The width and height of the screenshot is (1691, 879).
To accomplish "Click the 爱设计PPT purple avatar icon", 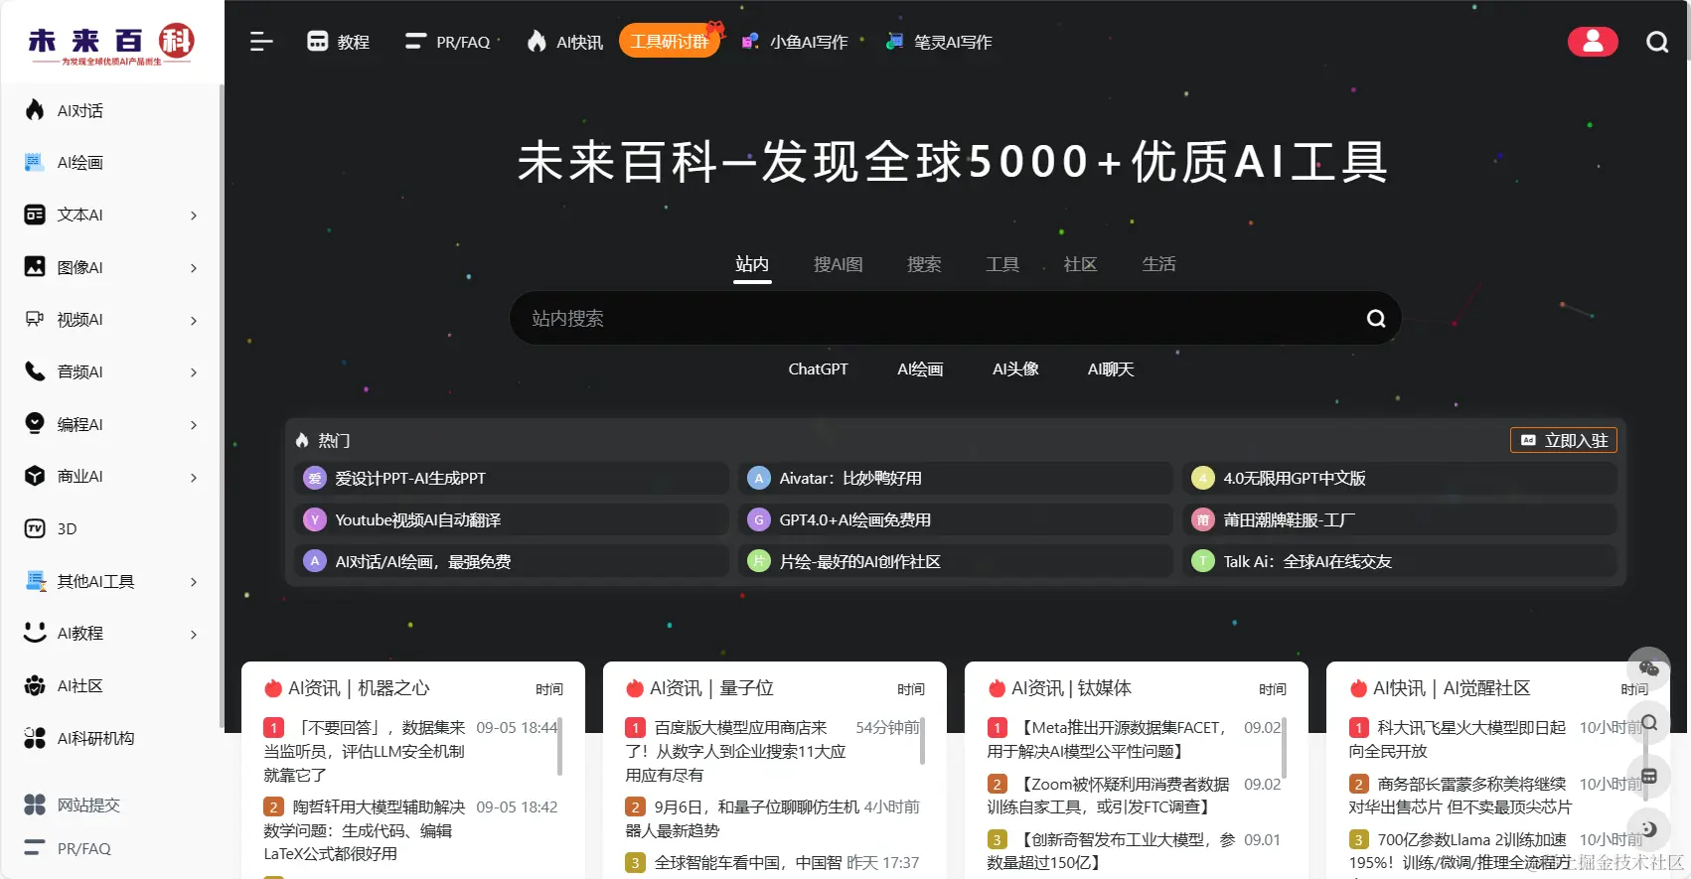I will click(315, 479).
